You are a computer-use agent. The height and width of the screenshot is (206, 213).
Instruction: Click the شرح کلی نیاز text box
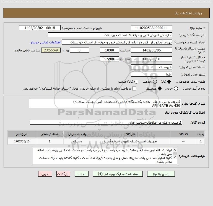point(105,103)
